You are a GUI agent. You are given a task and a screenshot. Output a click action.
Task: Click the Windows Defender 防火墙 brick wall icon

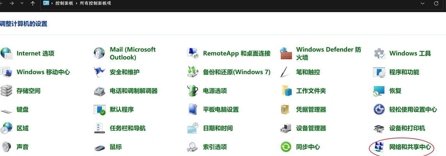tap(286, 53)
